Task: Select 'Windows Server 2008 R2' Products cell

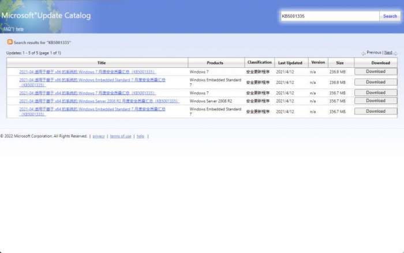Action: point(211,101)
